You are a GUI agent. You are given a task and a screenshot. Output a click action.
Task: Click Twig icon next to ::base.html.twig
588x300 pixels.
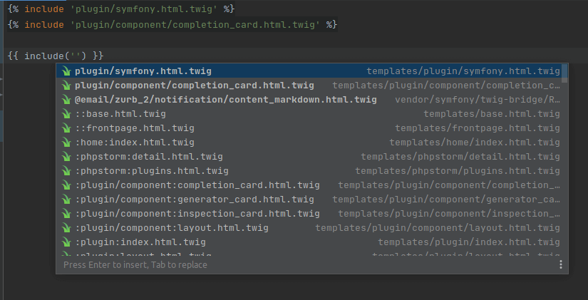tap(66, 114)
